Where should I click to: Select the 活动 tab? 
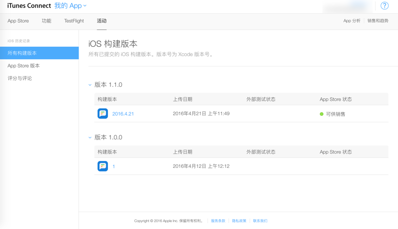[101, 21]
